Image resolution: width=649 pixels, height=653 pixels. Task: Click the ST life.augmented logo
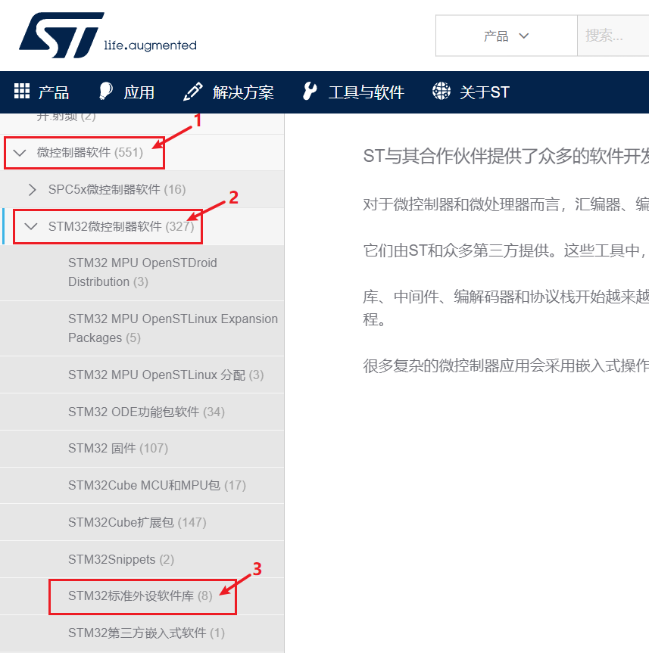coord(108,35)
